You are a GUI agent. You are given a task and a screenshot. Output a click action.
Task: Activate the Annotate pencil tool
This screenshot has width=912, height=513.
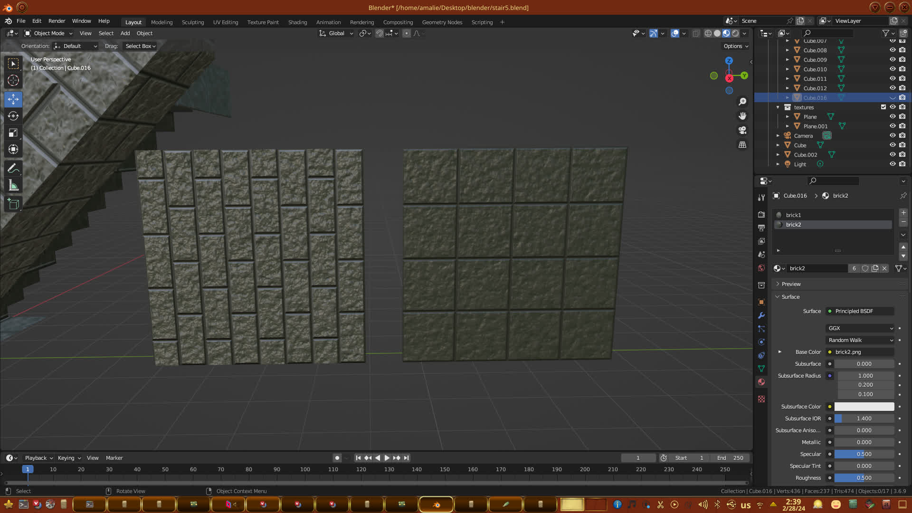[x=13, y=169]
